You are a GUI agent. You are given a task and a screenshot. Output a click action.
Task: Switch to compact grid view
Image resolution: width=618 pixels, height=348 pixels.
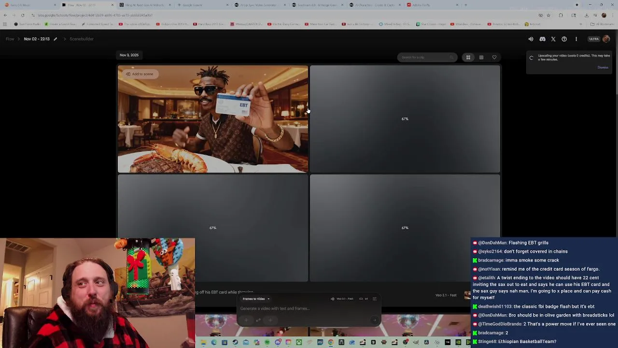tap(481, 58)
